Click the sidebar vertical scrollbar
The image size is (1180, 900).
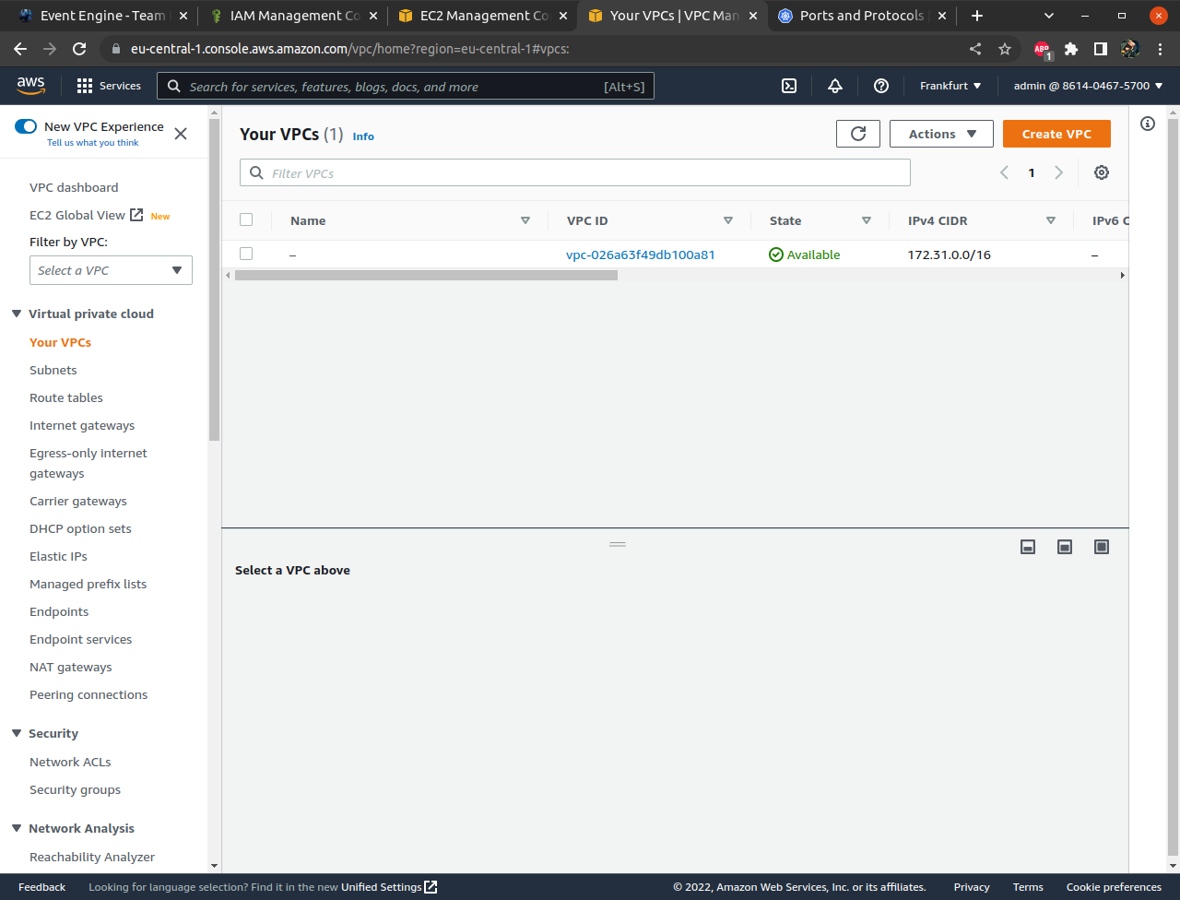[x=214, y=279]
